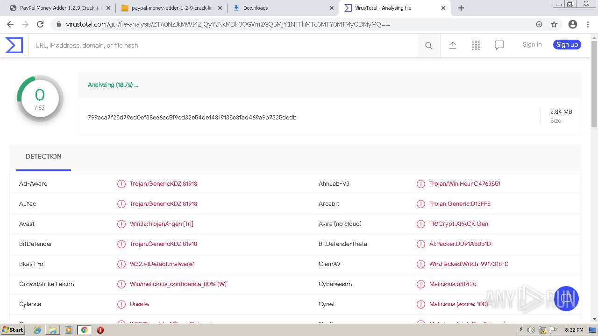598x336 pixels.
Task: Click the Sign in link
Action: 532,45
